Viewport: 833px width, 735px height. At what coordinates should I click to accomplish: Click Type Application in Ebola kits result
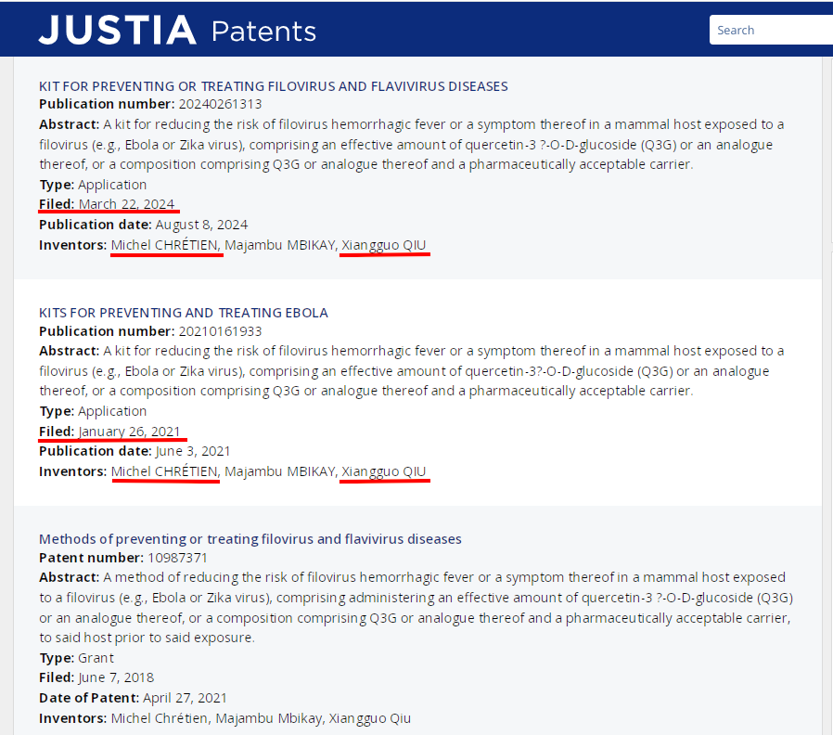(112, 411)
